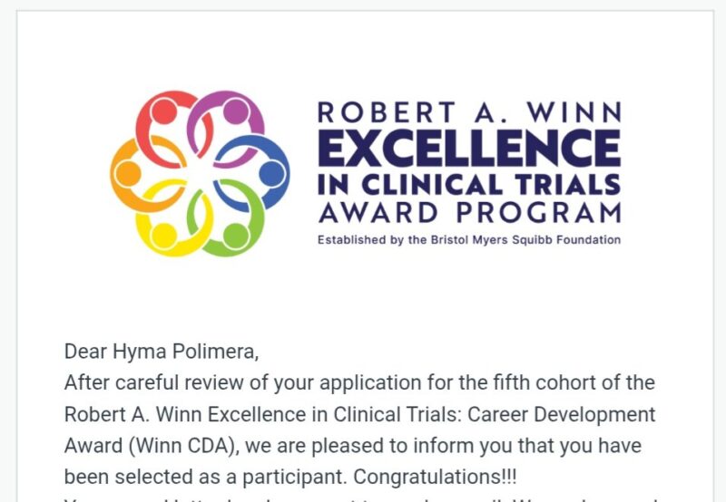Click the IN CLINICAL TRIALS line

point(469,185)
